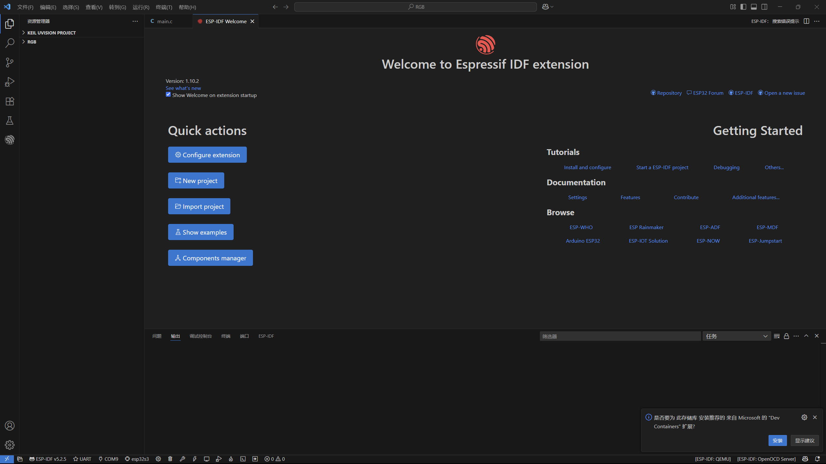This screenshot has height=464, width=826.
Task: Open the ESP-IDF Explorer icon in activity bar
Action: click(10, 140)
